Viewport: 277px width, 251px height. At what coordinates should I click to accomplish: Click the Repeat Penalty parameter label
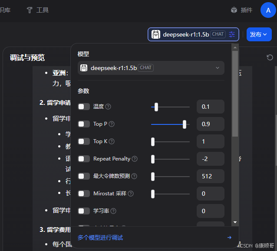click(x=112, y=159)
